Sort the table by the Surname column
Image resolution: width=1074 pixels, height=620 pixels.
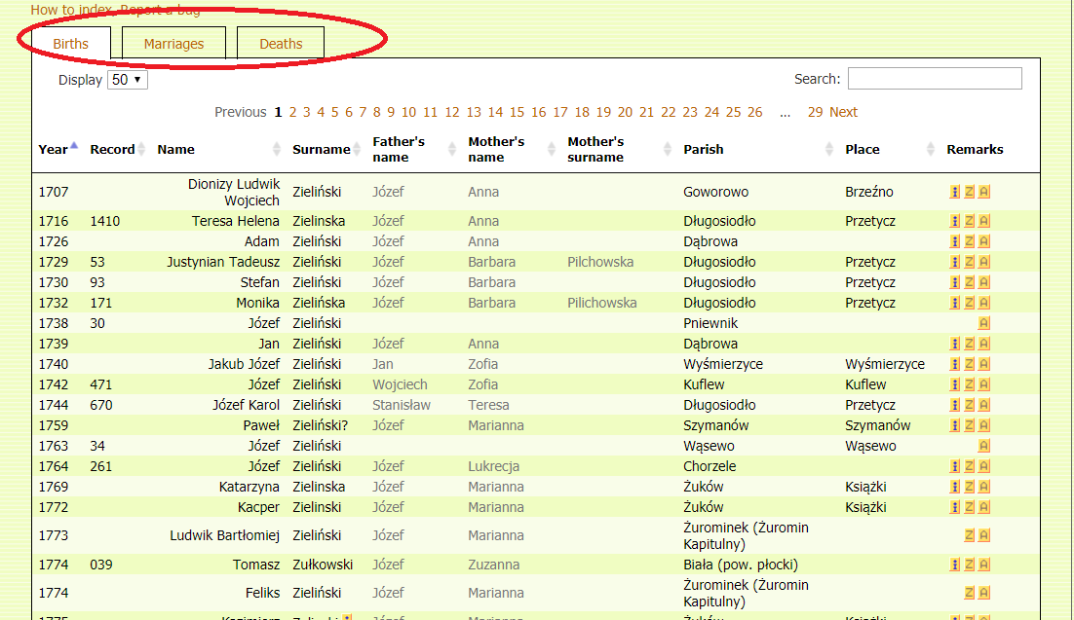321,149
